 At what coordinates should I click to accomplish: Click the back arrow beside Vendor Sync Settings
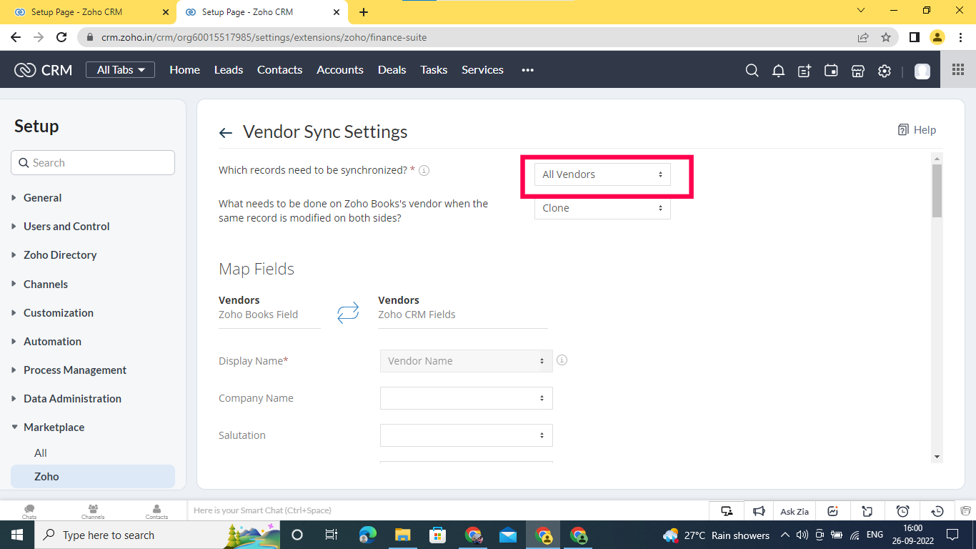click(x=226, y=133)
